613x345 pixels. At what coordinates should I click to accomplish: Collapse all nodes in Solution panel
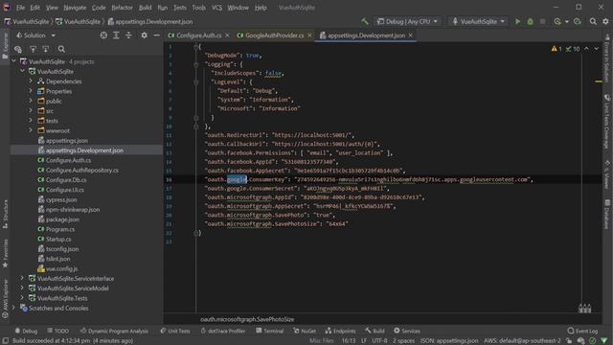click(128, 35)
